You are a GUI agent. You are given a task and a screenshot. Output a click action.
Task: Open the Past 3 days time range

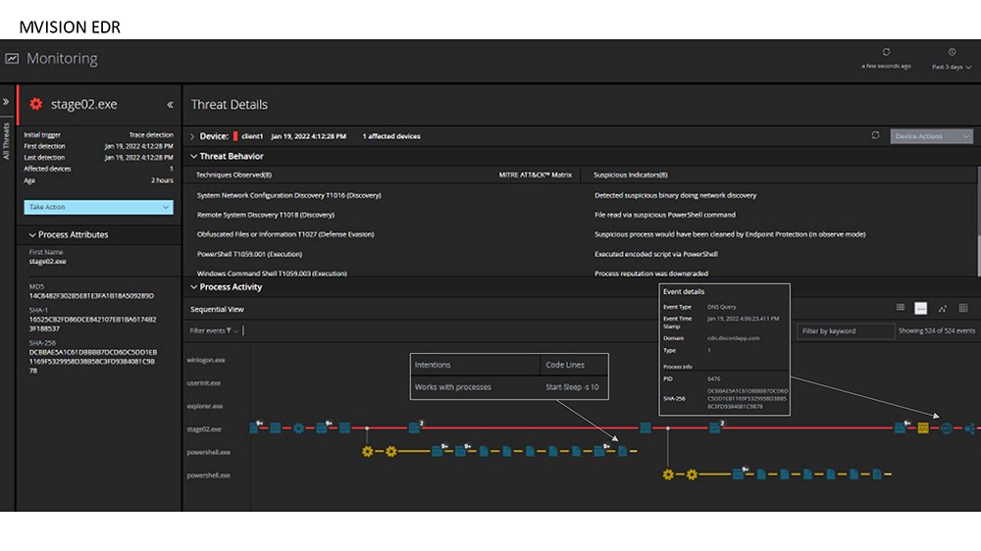click(951, 67)
